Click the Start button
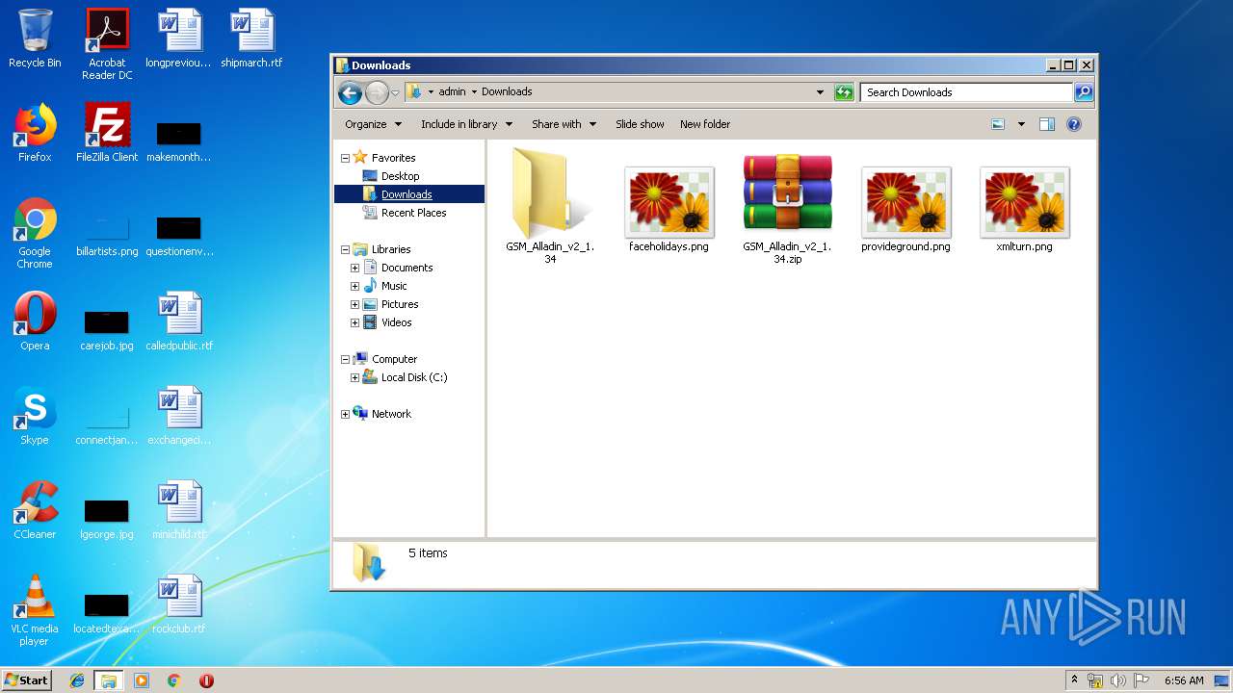This screenshot has width=1233, height=693. click(27, 680)
